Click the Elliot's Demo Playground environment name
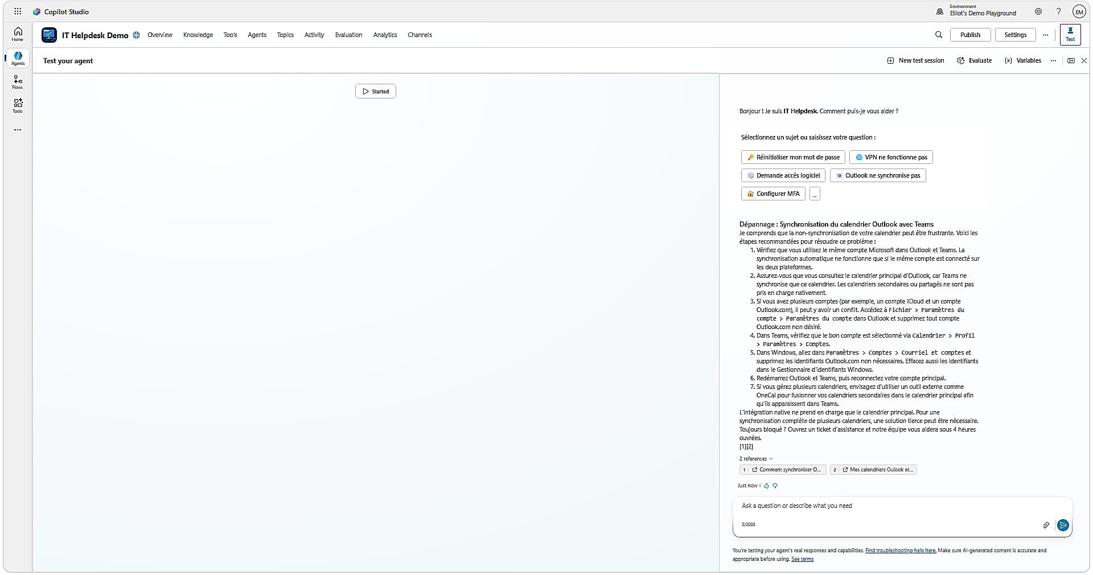1093x575 pixels. coord(983,14)
